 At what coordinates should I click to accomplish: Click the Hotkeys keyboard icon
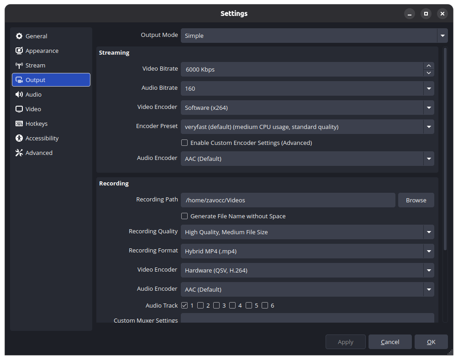click(19, 123)
